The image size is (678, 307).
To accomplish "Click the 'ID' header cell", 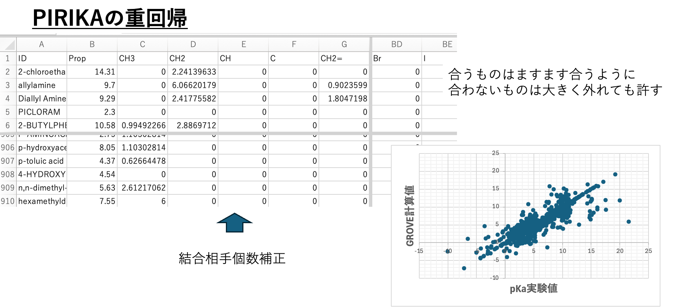I will pyautogui.click(x=41, y=58).
